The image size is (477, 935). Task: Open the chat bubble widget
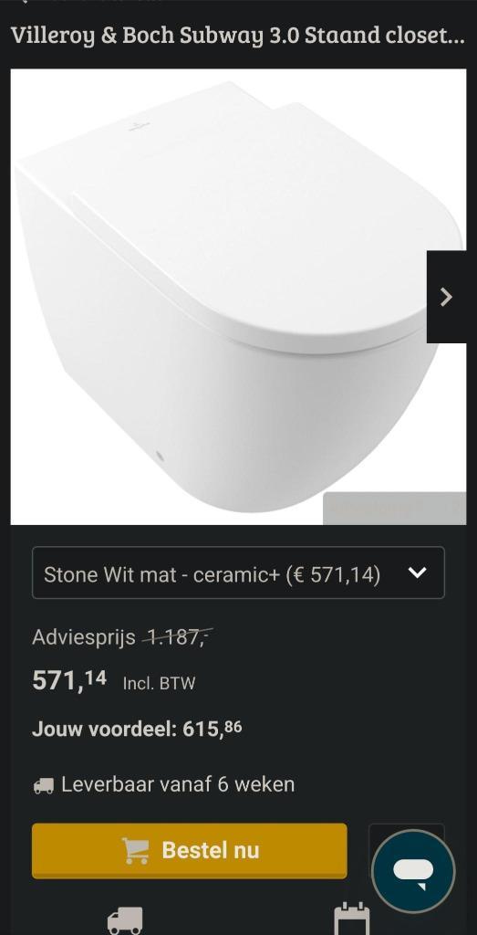[412, 871]
